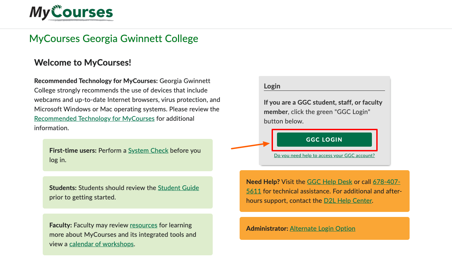Click the 'Students:' bold label
This screenshot has height=259, width=452.
[63, 188]
